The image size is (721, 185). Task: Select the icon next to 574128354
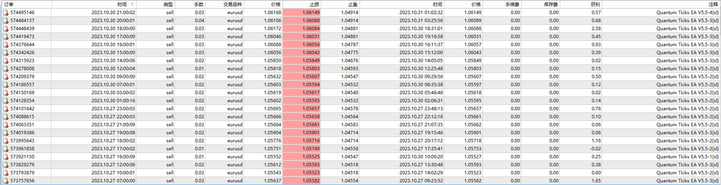point(6,101)
